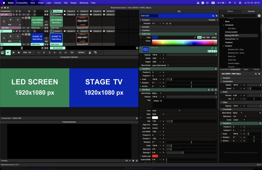This screenshot has width=262, height=170.
Task: Switch color mode to RGB
Action: 208,37
